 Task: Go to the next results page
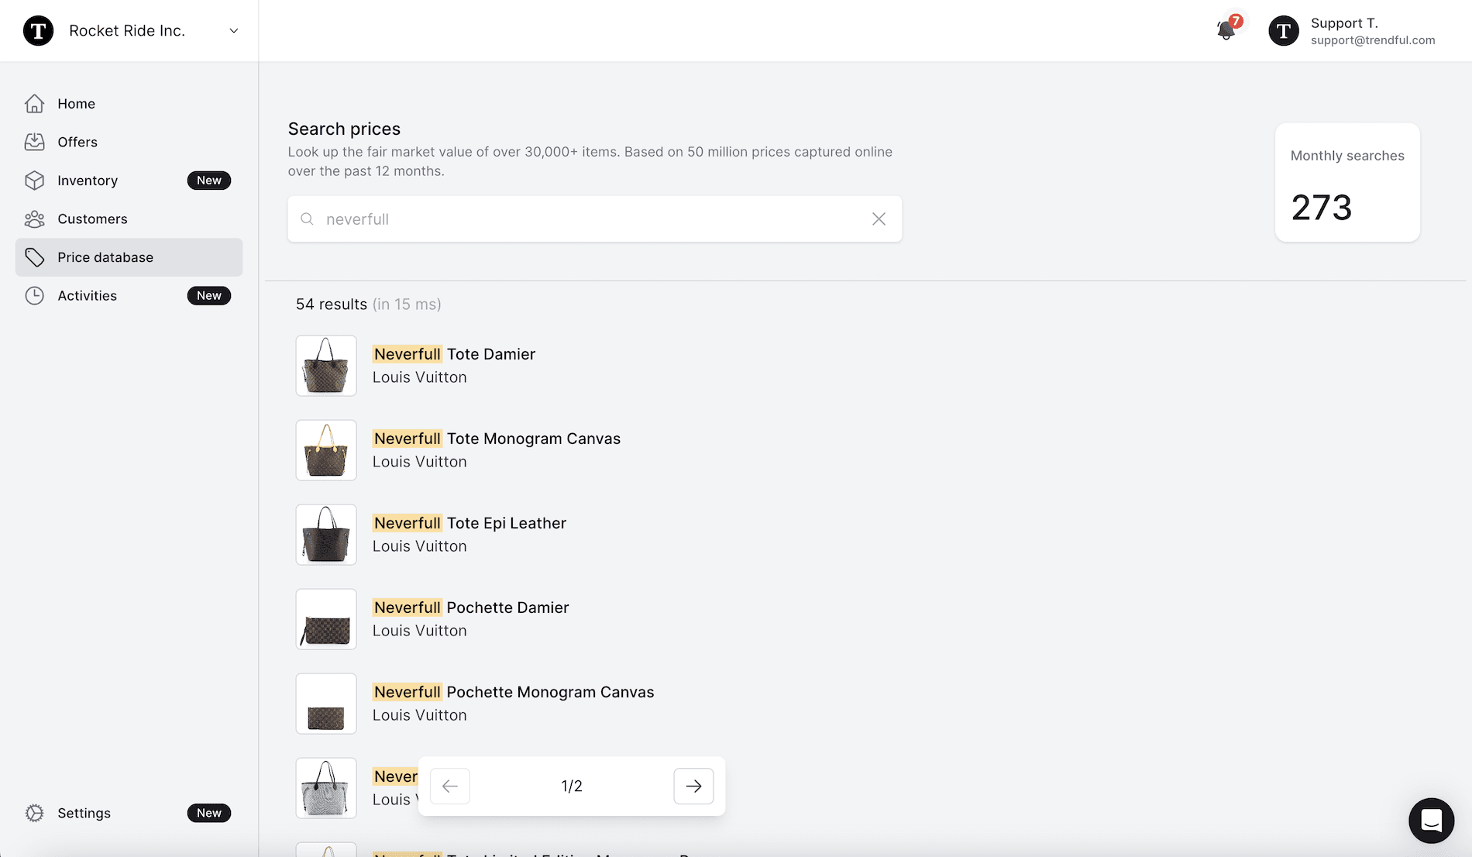pyautogui.click(x=693, y=786)
